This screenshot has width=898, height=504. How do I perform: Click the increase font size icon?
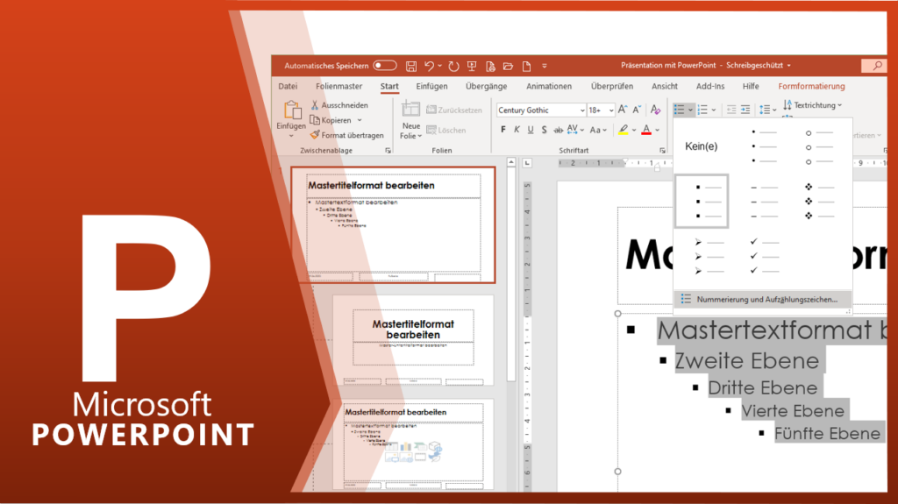(x=623, y=110)
